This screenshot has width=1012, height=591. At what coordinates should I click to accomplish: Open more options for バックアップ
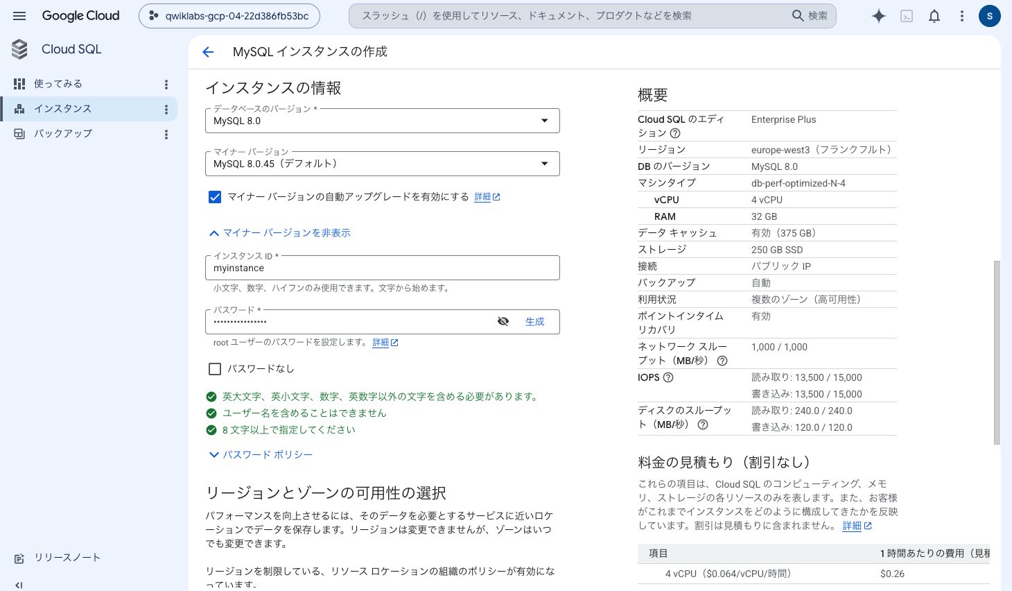click(x=166, y=135)
